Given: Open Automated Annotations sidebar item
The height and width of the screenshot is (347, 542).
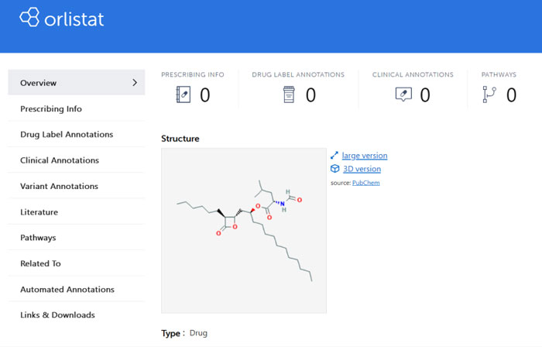Looking at the screenshot, I should tap(67, 290).
